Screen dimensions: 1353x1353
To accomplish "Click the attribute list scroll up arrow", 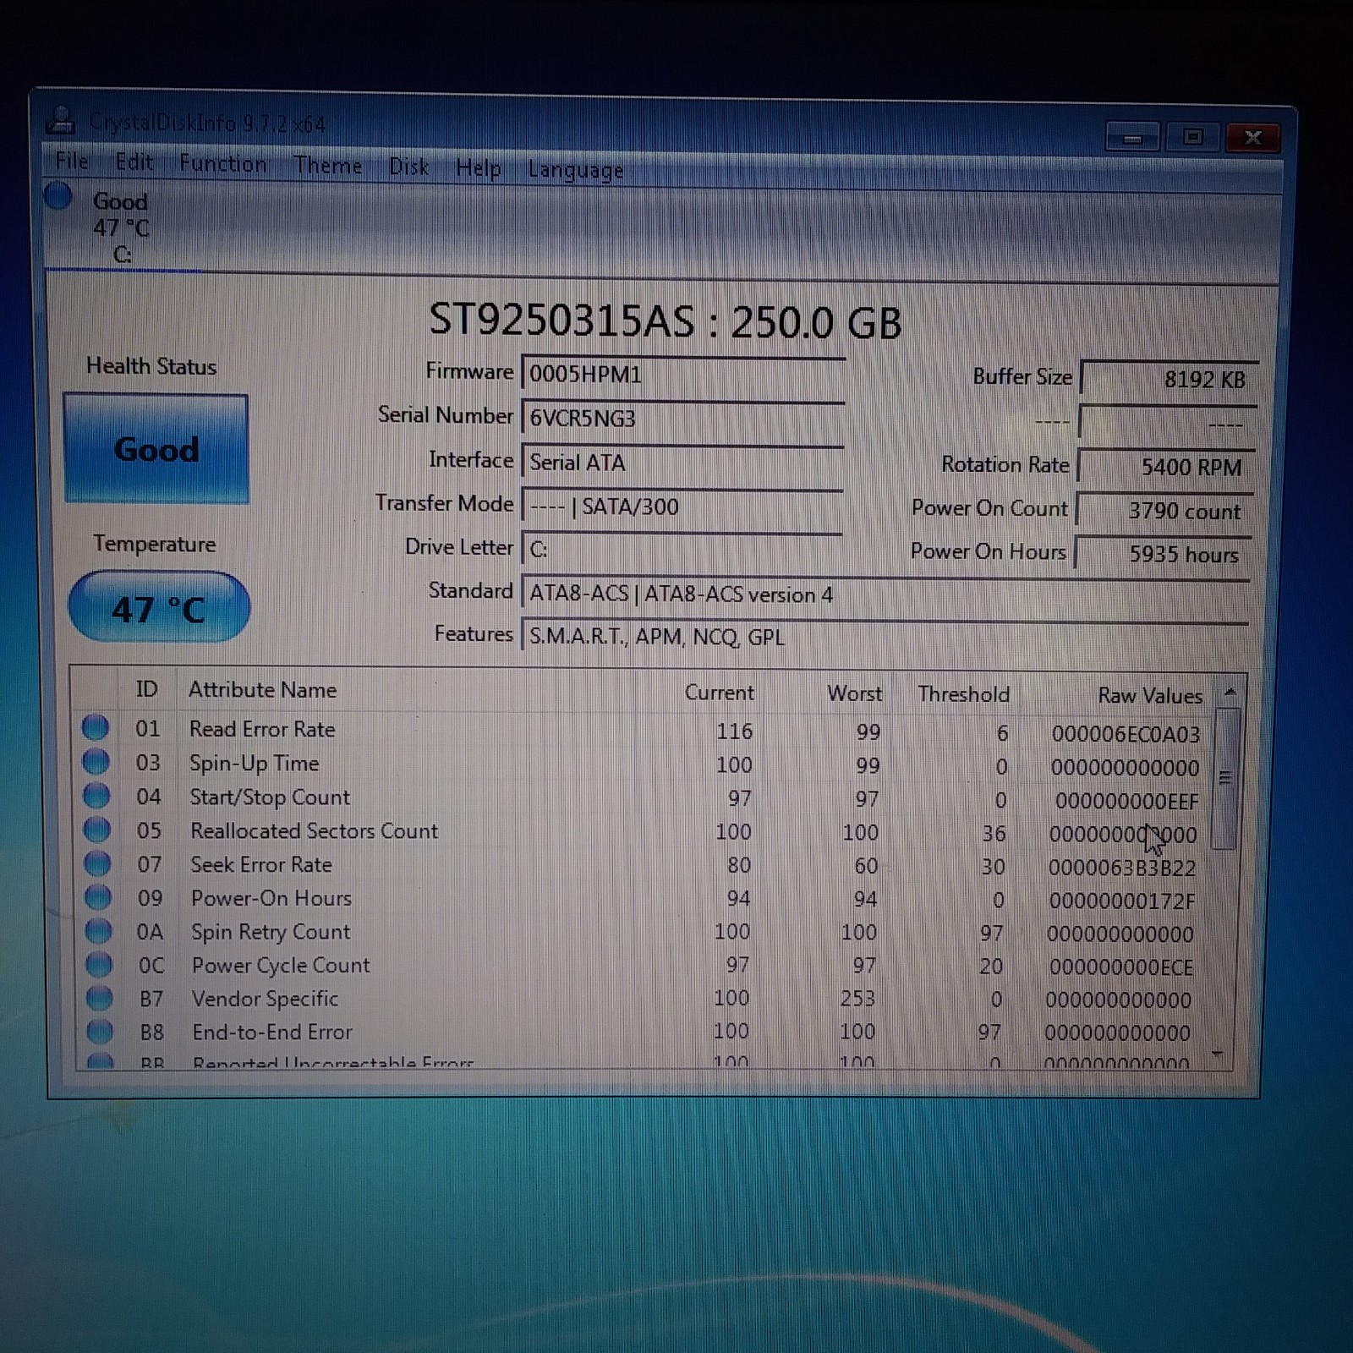I will (x=1230, y=692).
